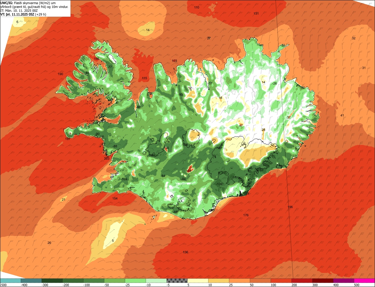Click the map value 196 in the southeast
Viewport: 375px width, 287px height.
click(x=290, y=207)
